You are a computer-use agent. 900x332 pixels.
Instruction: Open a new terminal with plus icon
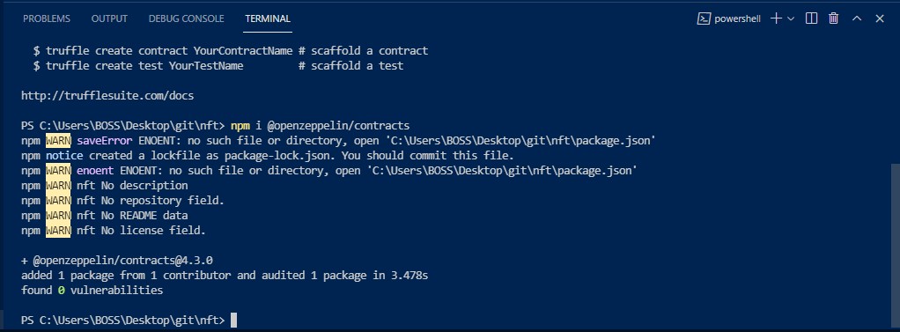776,18
